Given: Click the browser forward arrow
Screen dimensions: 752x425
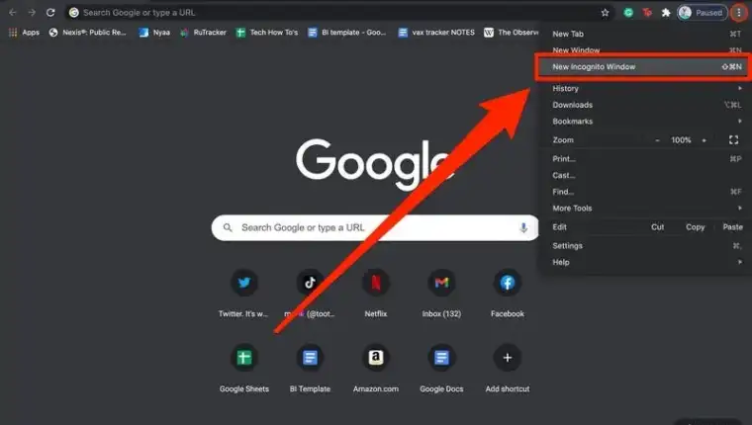Looking at the screenshot, I should 32,13.
